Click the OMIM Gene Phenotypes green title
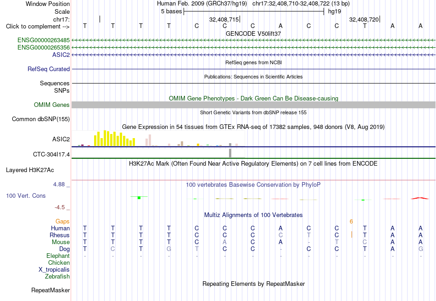 pyautogui.click(x=253, y=98)
